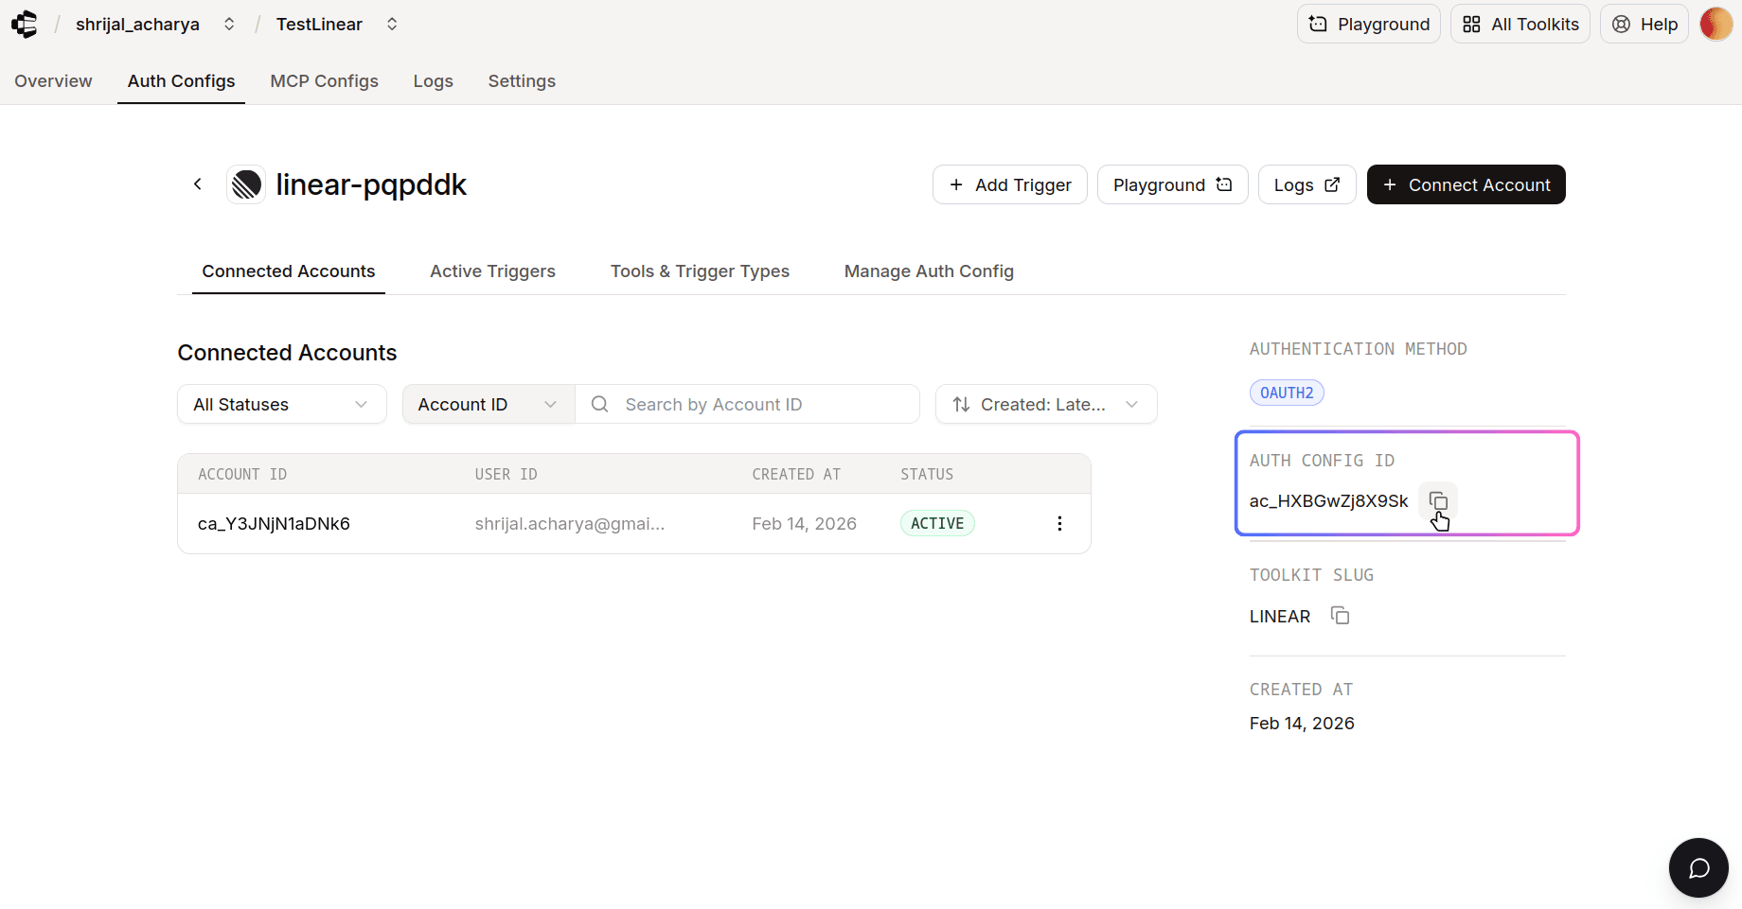Expand the TestLinear project switcher
1742x909 pixels.
(x=392, y=24)
